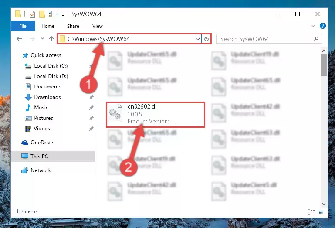Click the Quick access star icon
Image resolution: width=335 pixels, height=228 pixels.
click(x=25, y=55)
